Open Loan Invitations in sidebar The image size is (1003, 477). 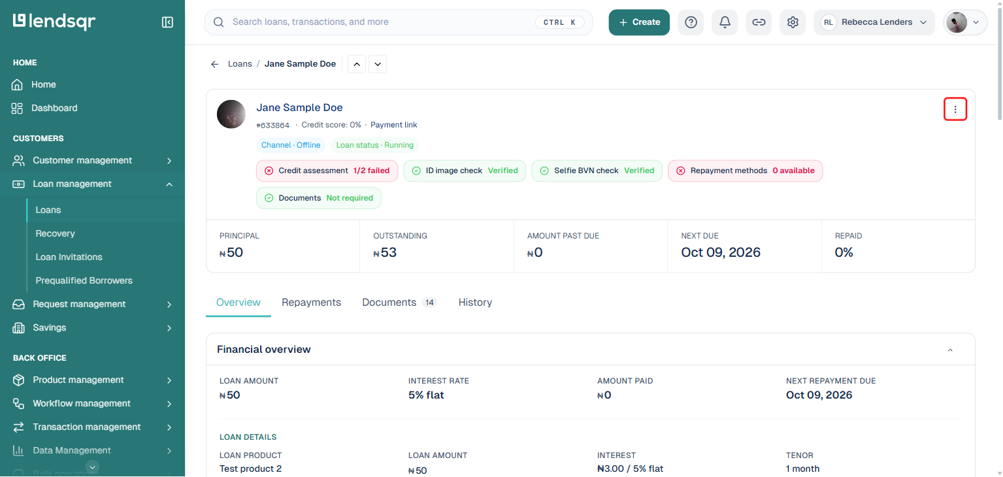click(x=69, y=257)
